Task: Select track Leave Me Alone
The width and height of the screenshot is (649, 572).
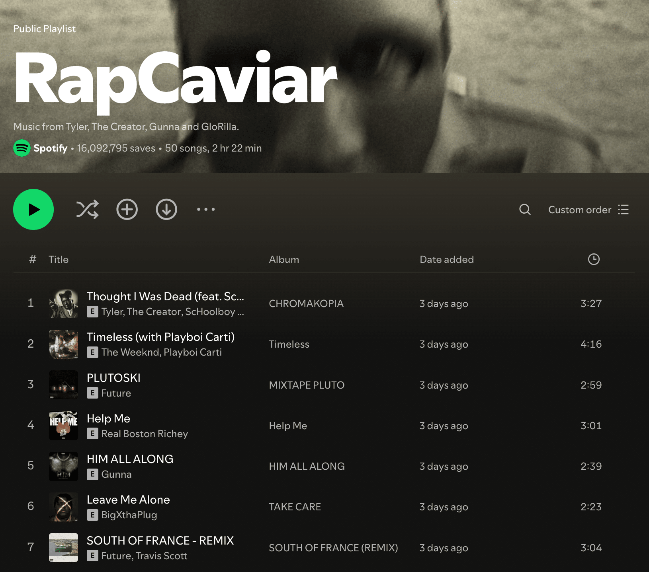Action: click(x=128, y=500)
